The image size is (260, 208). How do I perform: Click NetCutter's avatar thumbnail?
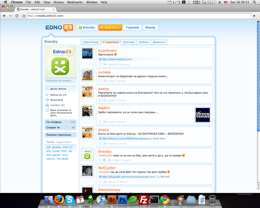pos(87,171)
